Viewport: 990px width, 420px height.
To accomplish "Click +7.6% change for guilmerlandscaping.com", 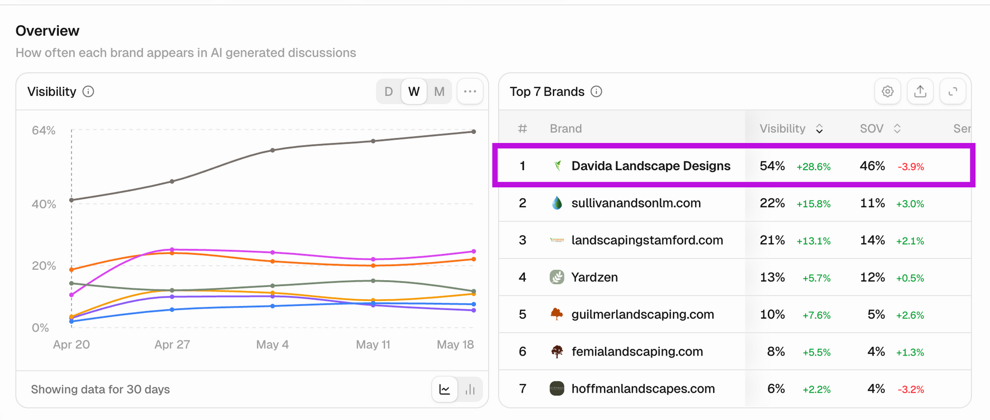I will (x=817, y=315).
